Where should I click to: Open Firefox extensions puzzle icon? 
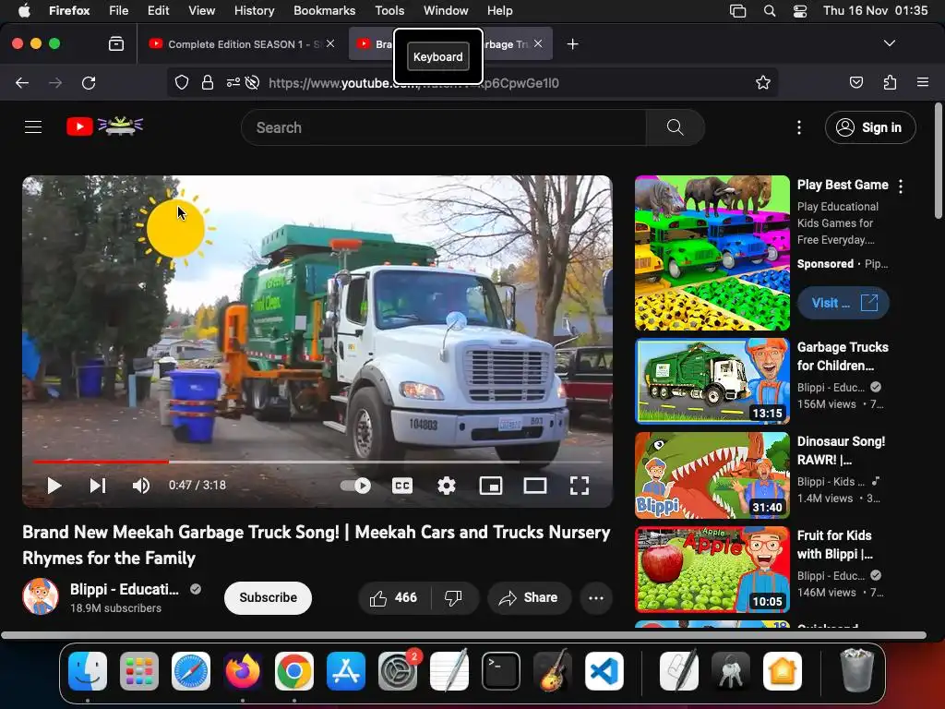[890, 82]
